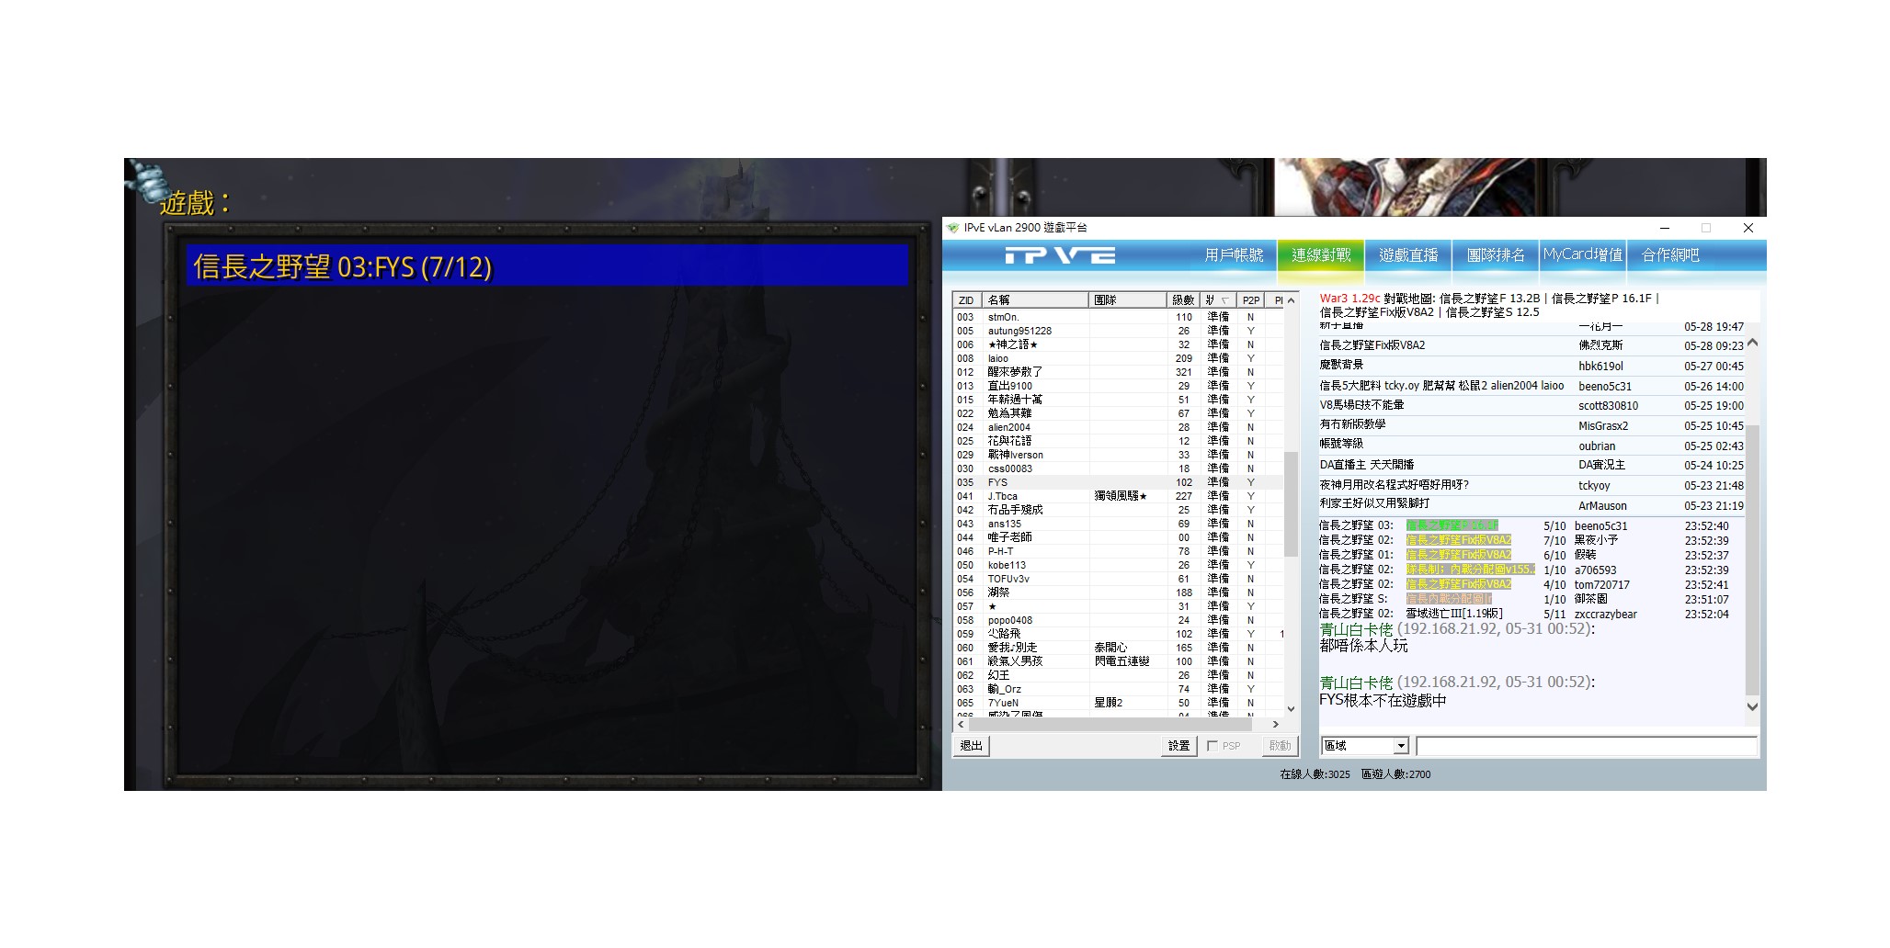Select player J.Tbca in the list
Screen dimensions: 1890x948
coord(1003,496)
